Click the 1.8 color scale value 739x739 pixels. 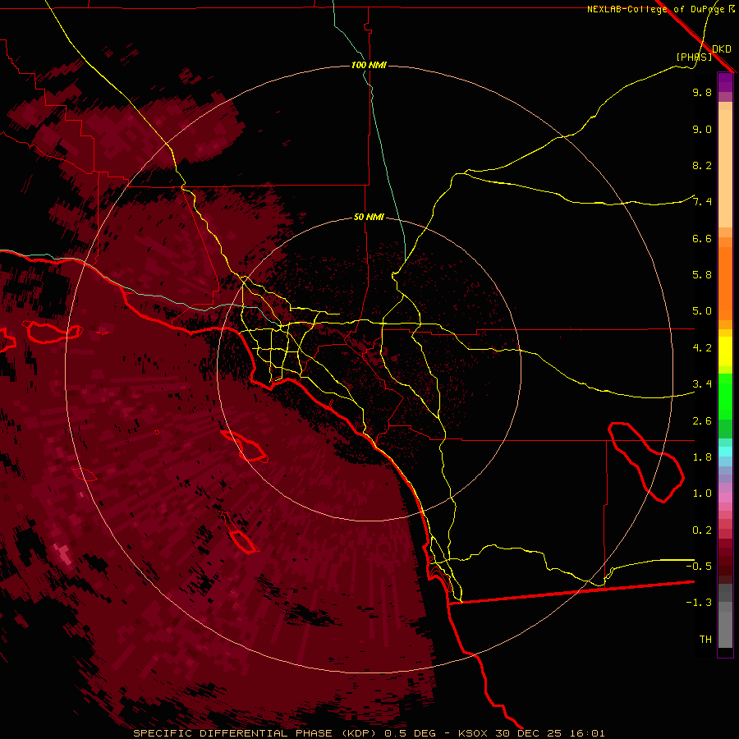click(702, 457)
